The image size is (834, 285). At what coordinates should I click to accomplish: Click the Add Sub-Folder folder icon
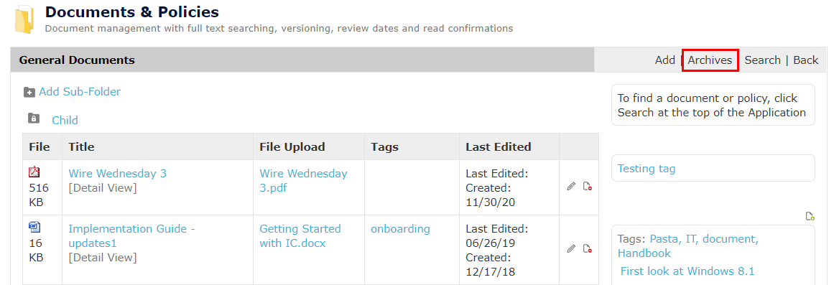(x=29, y=93)
